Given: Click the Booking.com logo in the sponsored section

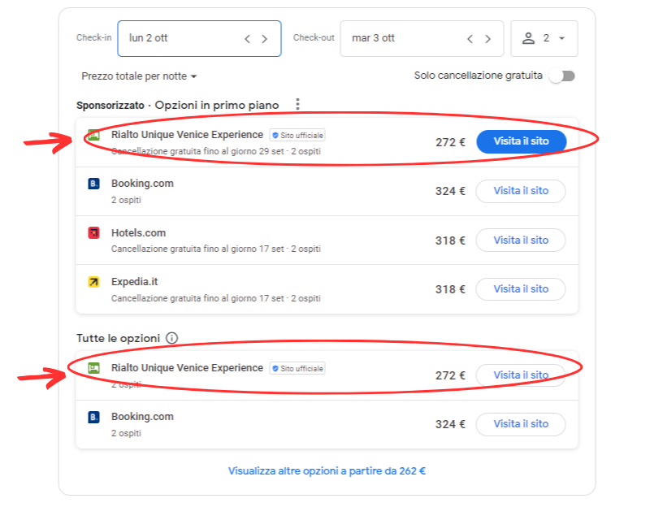Looking at the screenshot, I should coord(93,184).
